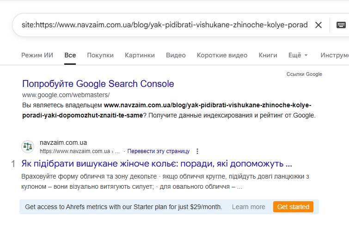Open the Инструменты search tools
This screenshot has height=235, width=349.
point(334,55)
